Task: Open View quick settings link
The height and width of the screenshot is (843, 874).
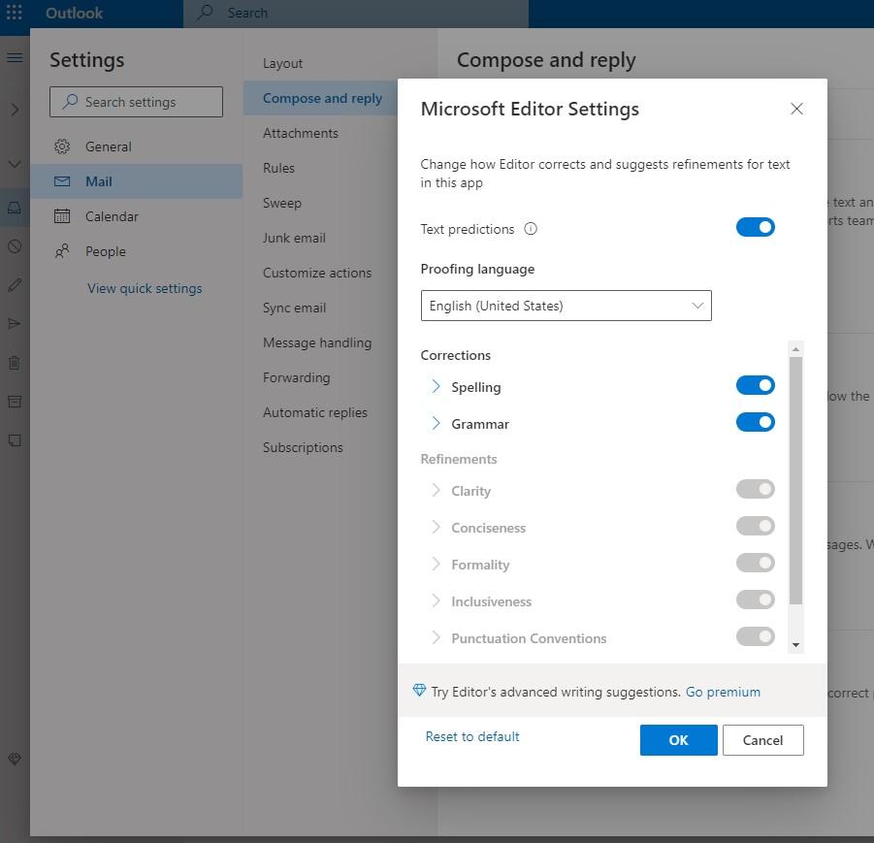Action: point(145,288)
